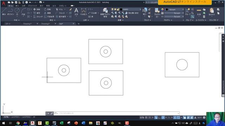
Task: Click the Plot/print icon in quick access toolbar
Action: pos(27,2)
